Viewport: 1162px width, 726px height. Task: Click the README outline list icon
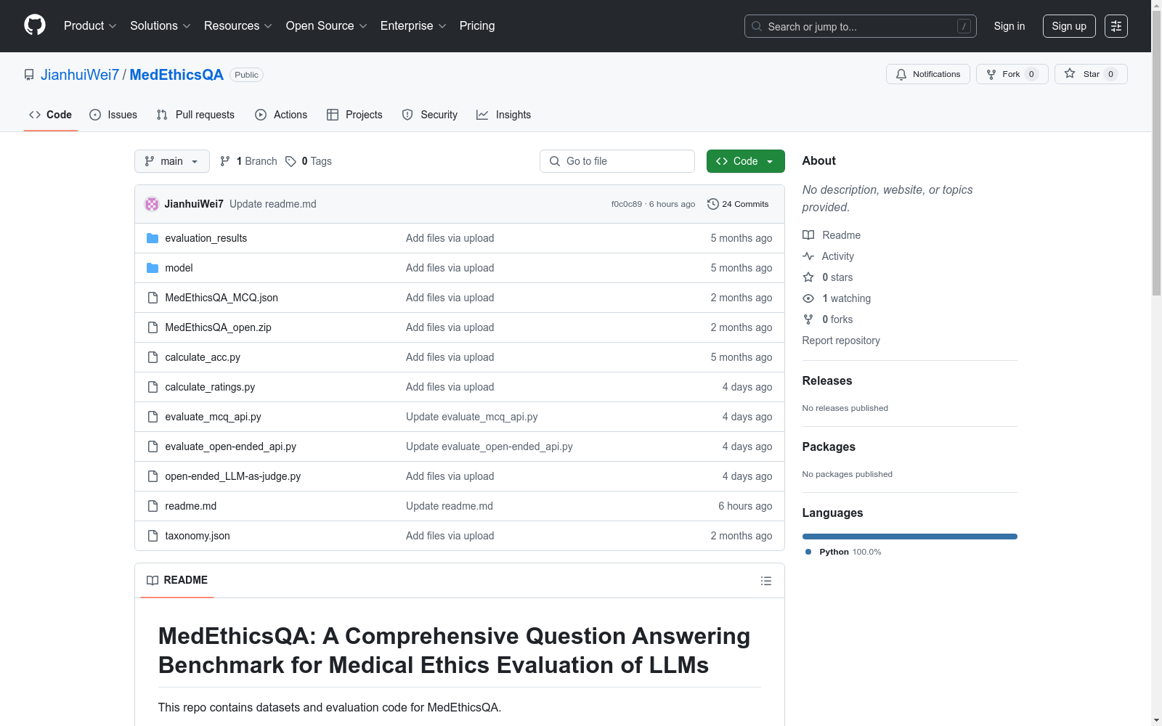click(765, 581)
